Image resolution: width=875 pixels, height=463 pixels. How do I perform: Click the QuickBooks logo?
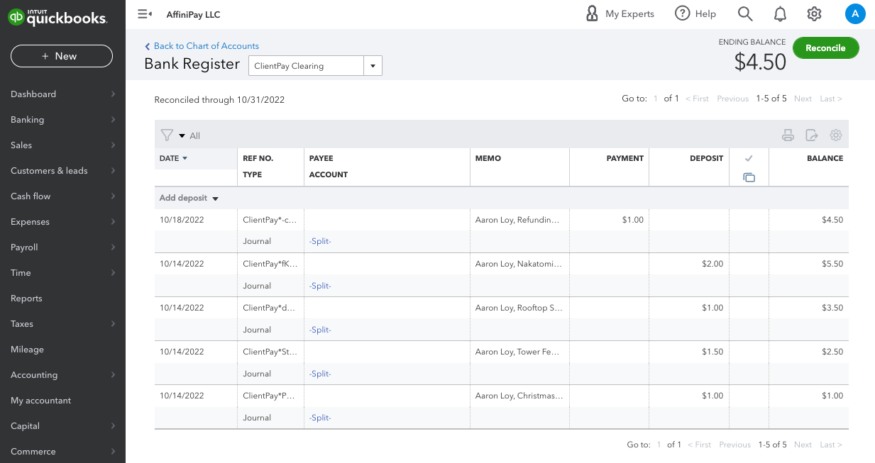point(57,17)
